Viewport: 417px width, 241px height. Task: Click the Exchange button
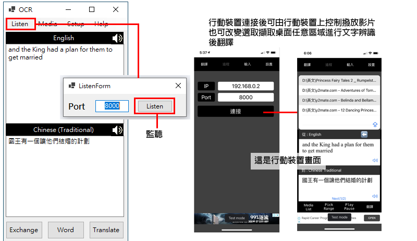[24, 230]
